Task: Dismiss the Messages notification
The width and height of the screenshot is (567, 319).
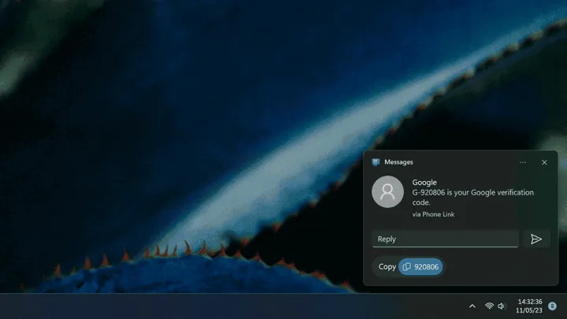Action: click(544, 162)
